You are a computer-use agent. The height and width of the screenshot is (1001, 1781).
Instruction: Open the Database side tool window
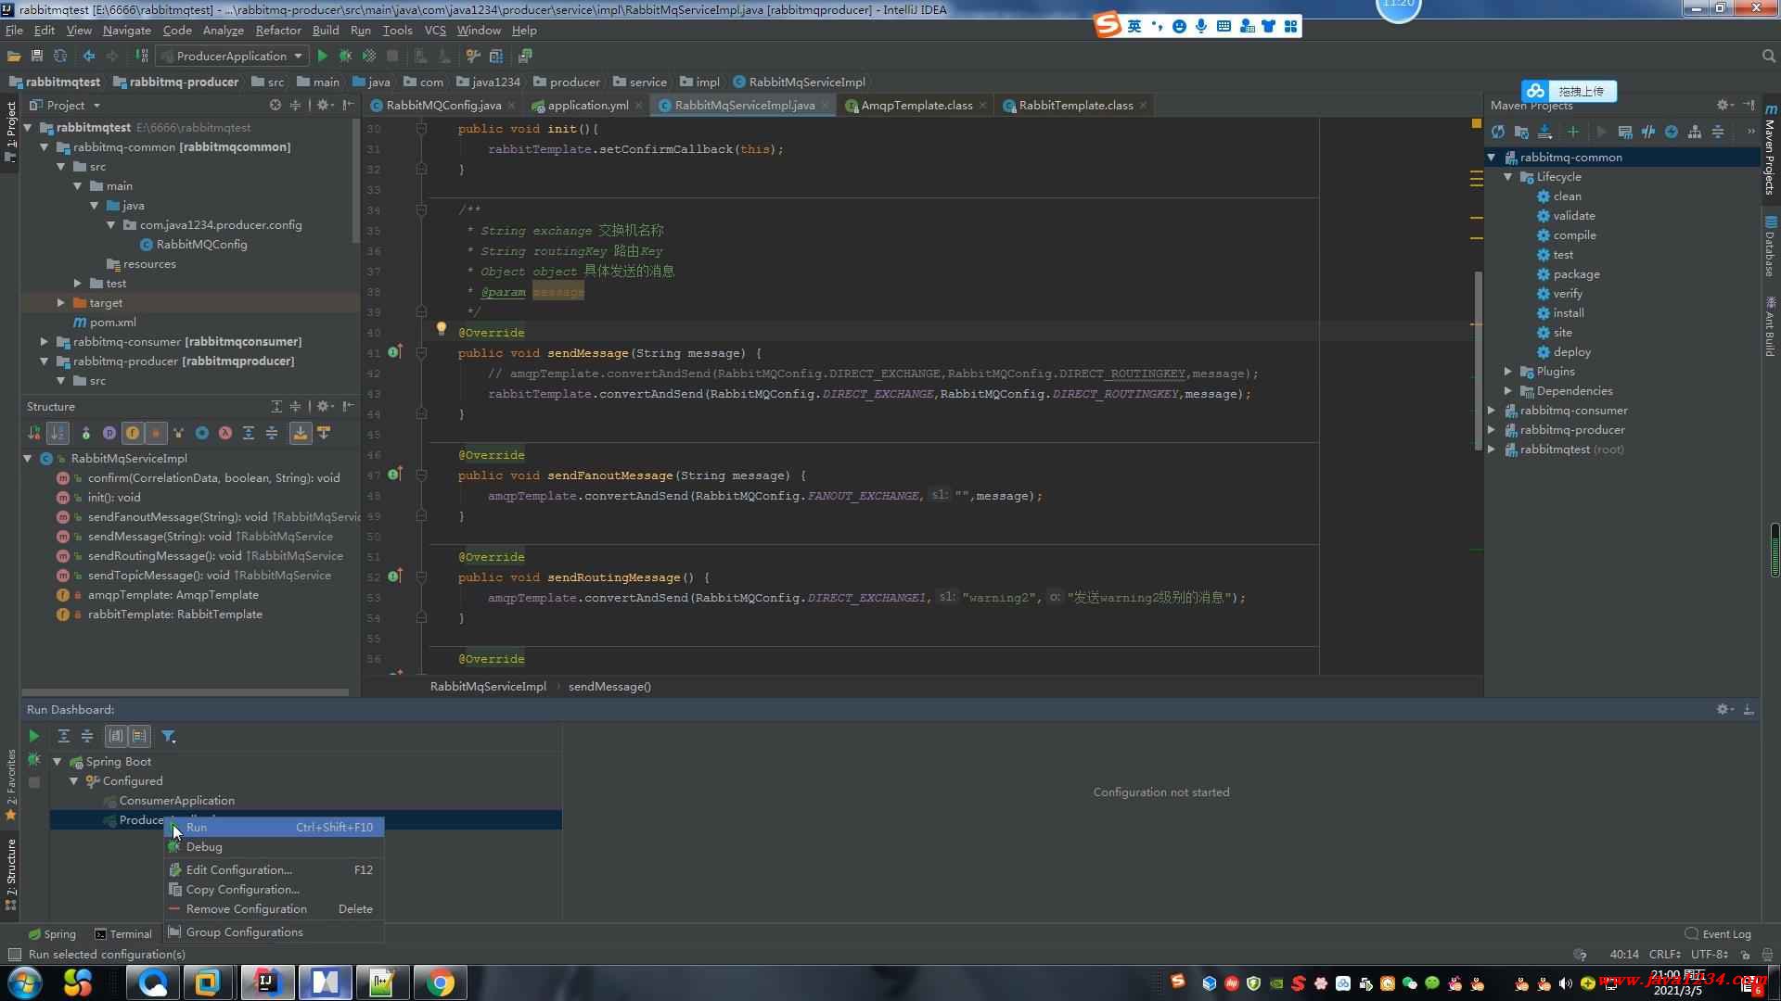1771,247
